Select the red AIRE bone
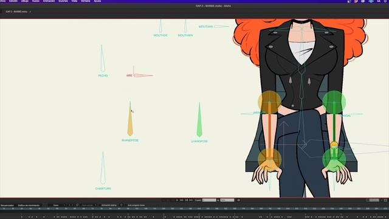 [143, 75]
